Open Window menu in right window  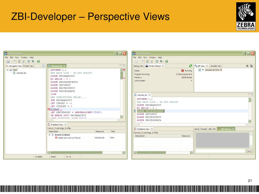[x=153, y=58]
